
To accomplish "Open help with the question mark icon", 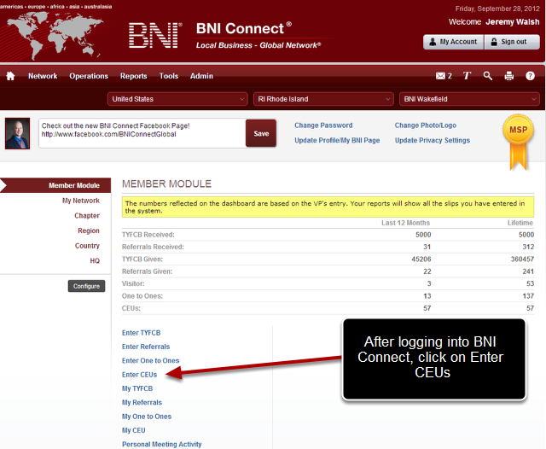I will 530,76.
